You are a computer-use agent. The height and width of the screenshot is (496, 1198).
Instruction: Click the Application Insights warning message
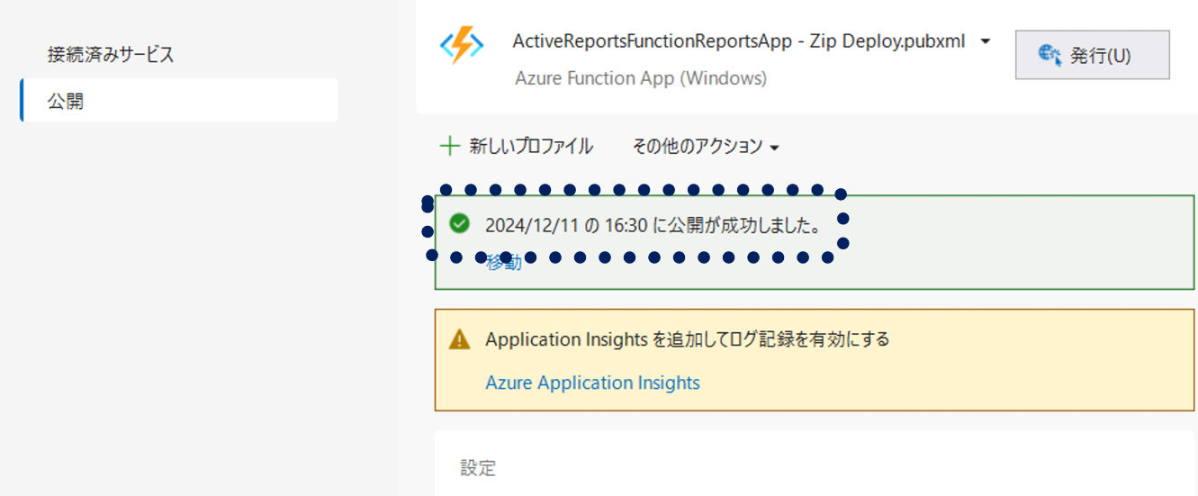pyautogui.click(x=687, y=339)
